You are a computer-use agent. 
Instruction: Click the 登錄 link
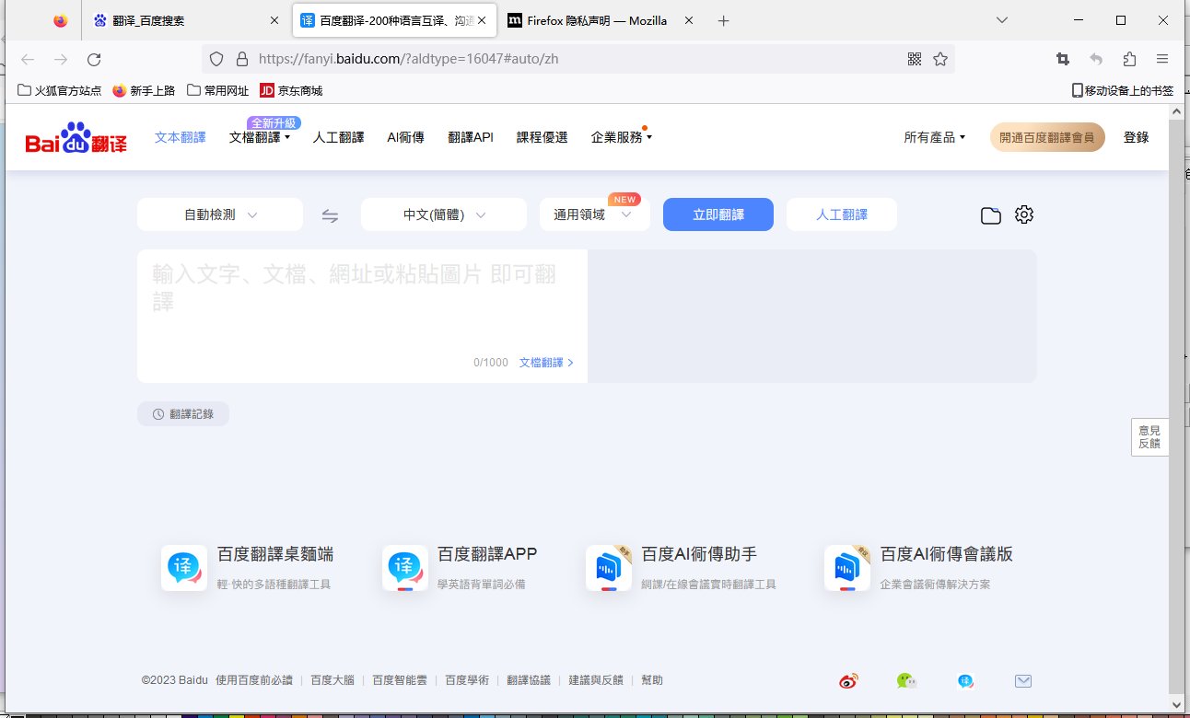[x=1136, y=137]
